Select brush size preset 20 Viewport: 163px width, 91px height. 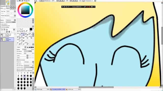point(31,76)
